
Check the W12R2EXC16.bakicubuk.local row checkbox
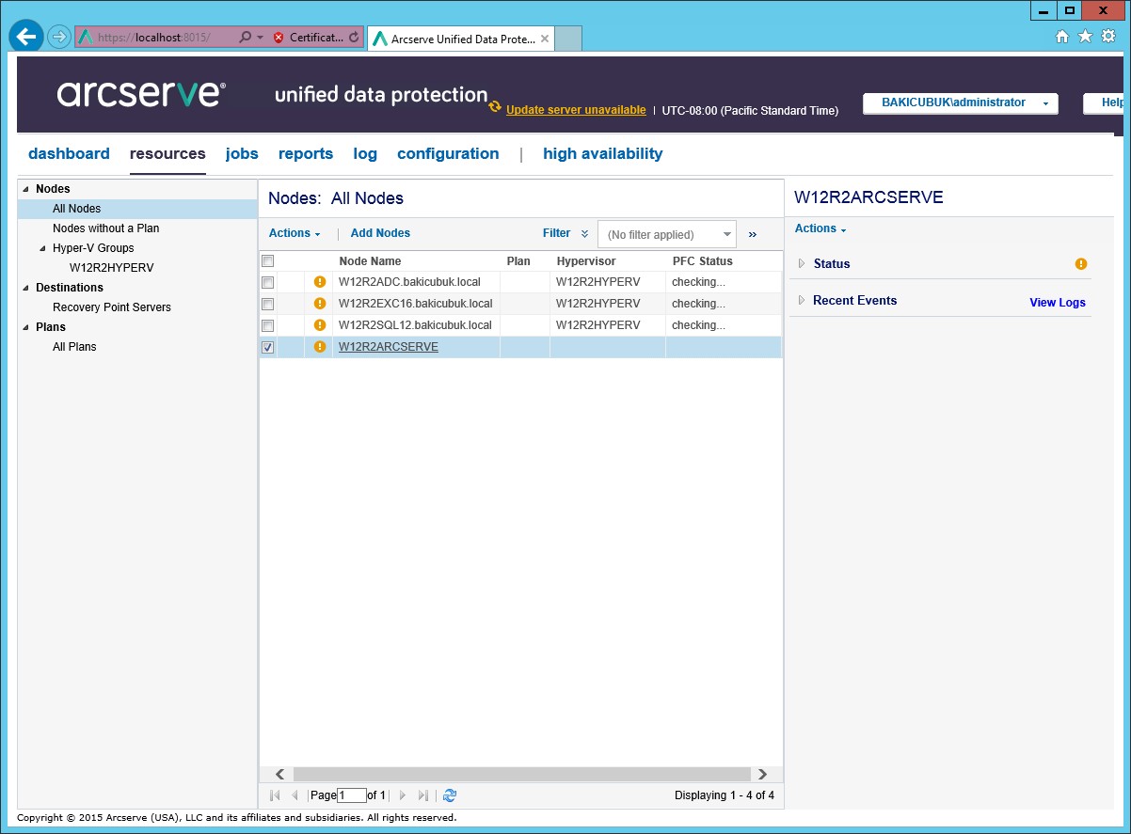268,304
